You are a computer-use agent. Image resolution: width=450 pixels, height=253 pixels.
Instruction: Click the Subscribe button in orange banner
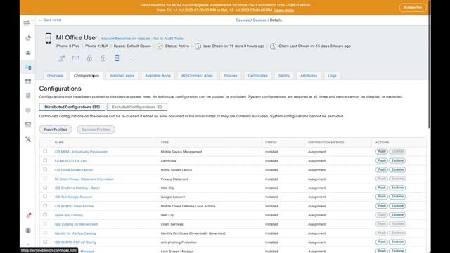point(413,8)
